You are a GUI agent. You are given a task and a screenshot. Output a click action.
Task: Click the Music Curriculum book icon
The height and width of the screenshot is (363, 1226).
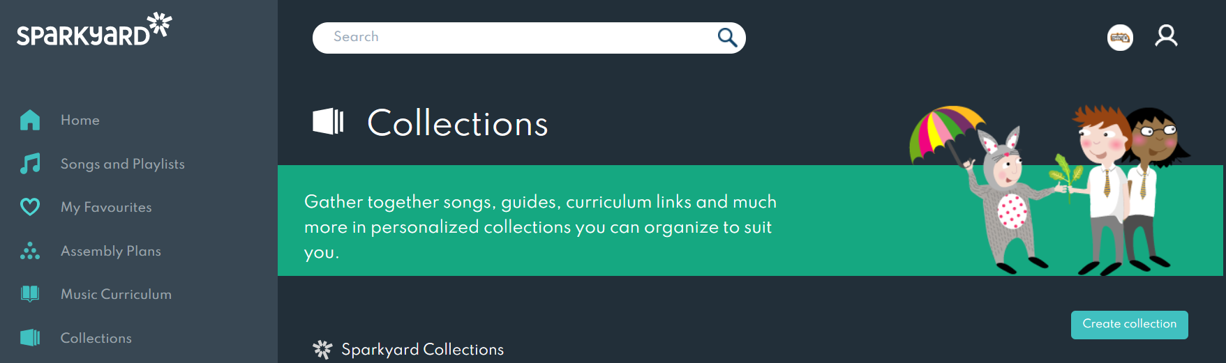click(x=30, y=294)
